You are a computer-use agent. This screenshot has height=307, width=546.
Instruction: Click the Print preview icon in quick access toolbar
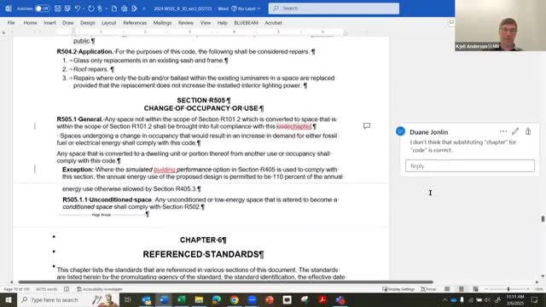click(x=125, y=9)
